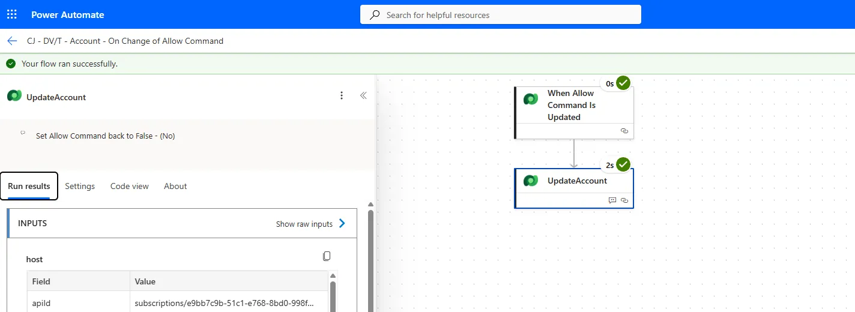Click the apiId field cell
Screen dimensions: 855x312
[x=79, y=303]
